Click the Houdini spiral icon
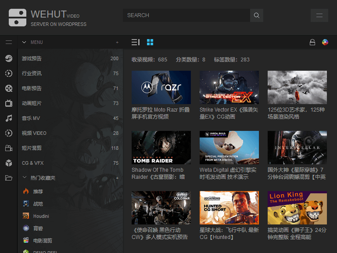This screenshot has width=337, height=253. (26, 216)
